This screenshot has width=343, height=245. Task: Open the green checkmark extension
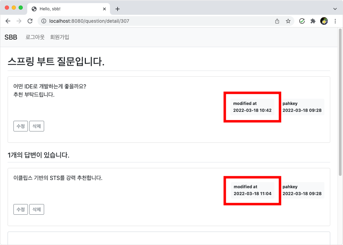[x=302, y=21]
